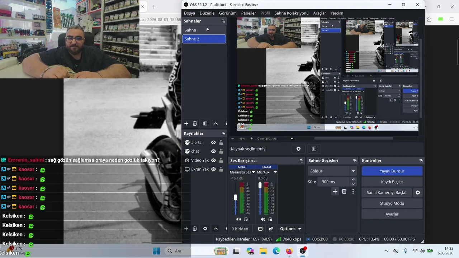Stop streaming with Yayını Durdur

click(392, 171)
